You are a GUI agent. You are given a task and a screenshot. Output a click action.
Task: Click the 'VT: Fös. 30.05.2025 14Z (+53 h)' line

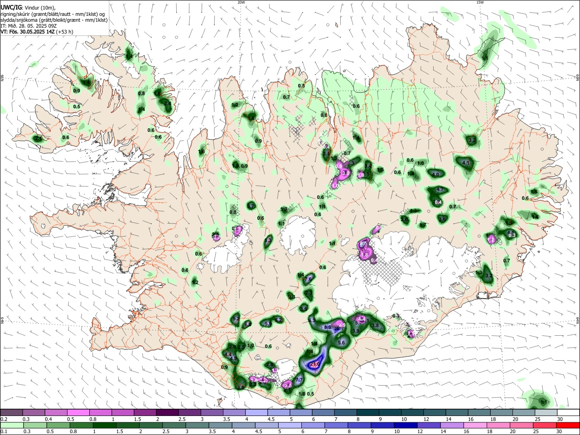click(x=37, y=32)
